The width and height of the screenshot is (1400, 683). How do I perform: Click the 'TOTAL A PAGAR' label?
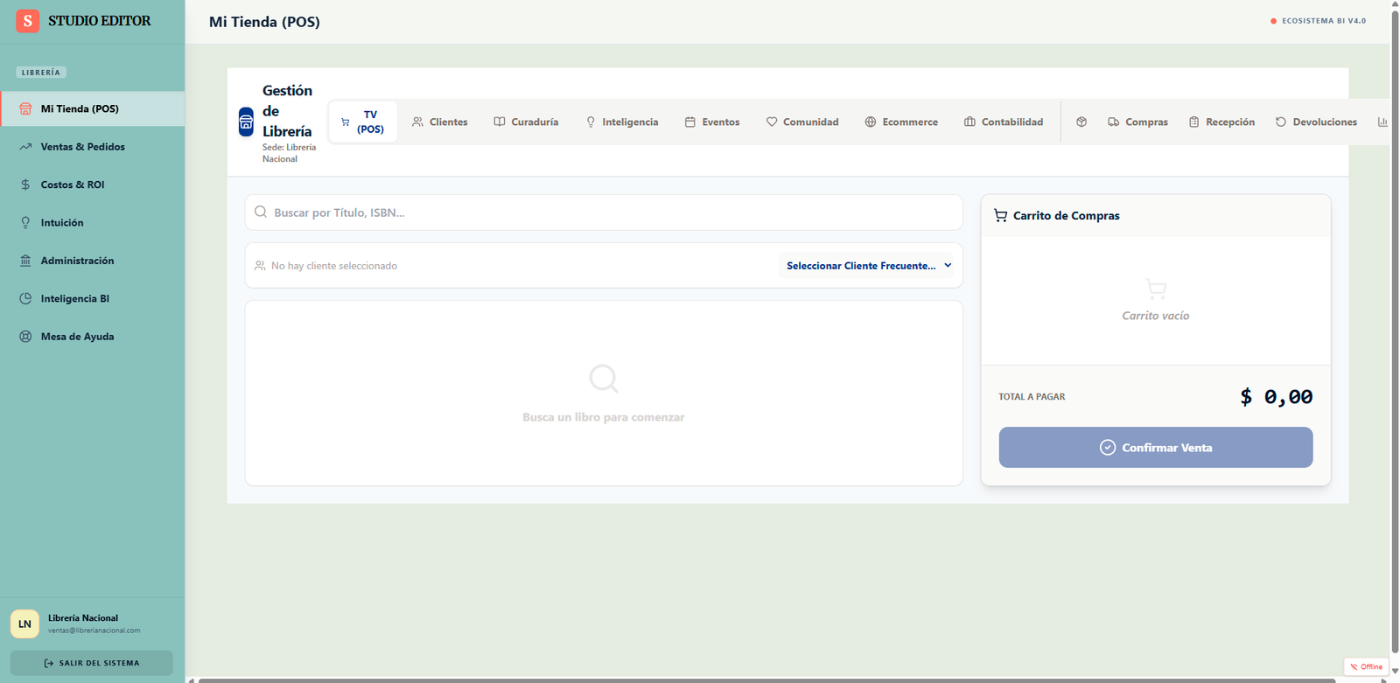pyautogui.click(x=1032, y=397)
